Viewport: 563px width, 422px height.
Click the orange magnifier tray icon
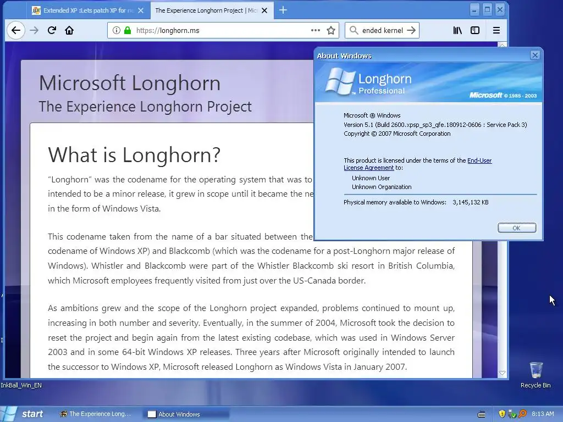click(x=522, y=414)
